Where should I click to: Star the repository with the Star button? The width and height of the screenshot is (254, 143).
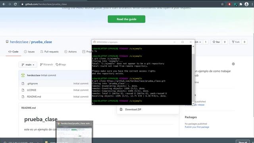216,42
